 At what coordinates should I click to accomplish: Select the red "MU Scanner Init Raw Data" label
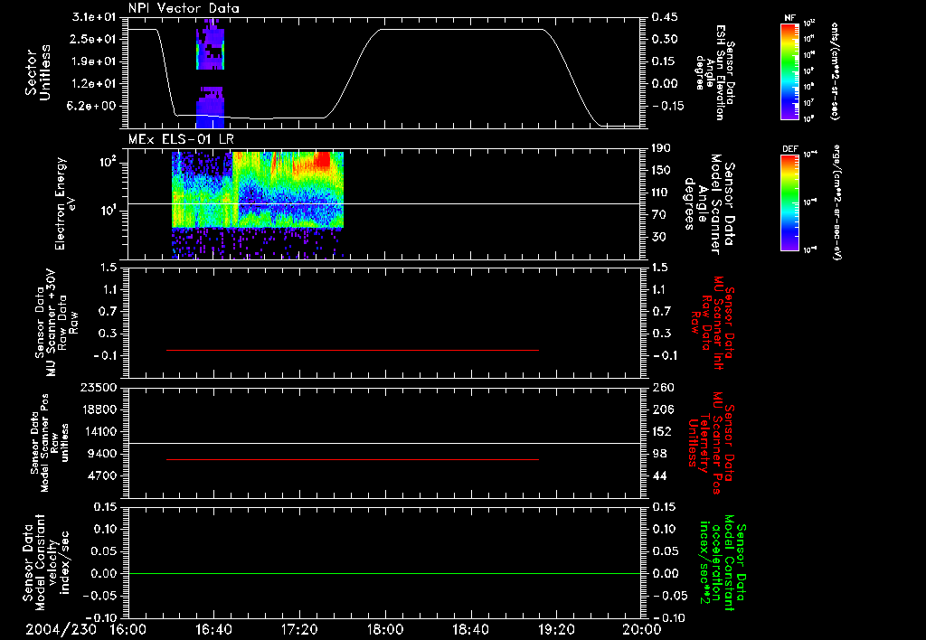click(712, 323)
